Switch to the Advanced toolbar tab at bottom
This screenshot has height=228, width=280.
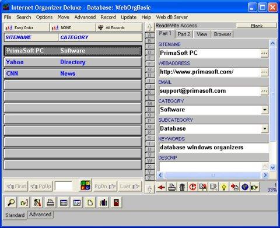[40, 215]
